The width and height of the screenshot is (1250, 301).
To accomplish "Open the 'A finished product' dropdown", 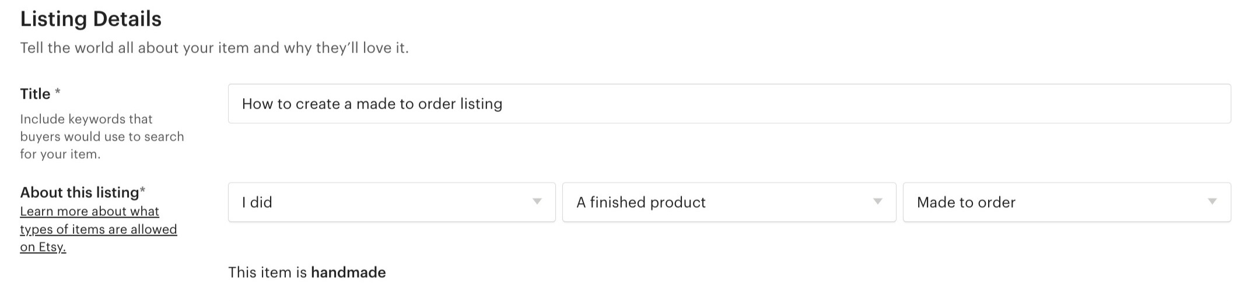I will point(729,202).
